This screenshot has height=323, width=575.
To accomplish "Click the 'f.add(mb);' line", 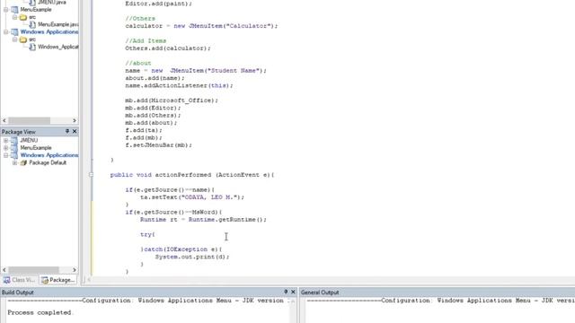I will click(x=144, y=137).
